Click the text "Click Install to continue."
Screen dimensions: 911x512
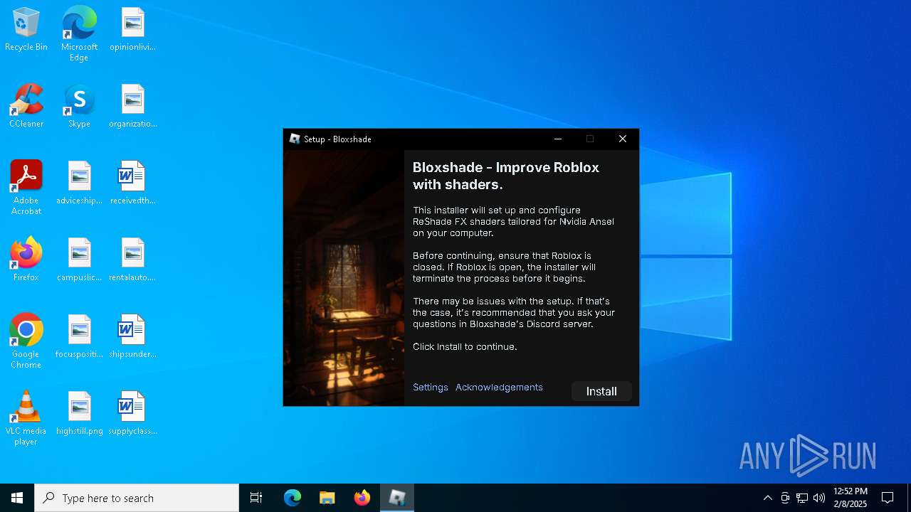(x=465, y=347)
